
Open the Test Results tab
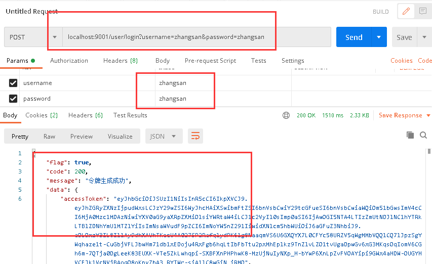tap(130, 115)
